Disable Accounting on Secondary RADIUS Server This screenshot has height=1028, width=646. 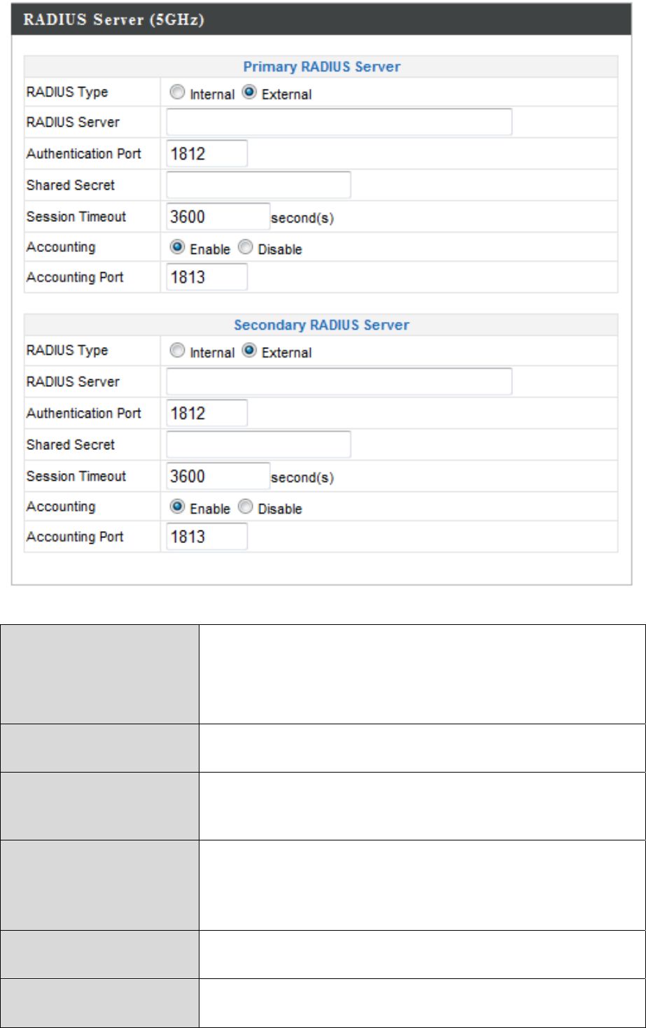245,507
